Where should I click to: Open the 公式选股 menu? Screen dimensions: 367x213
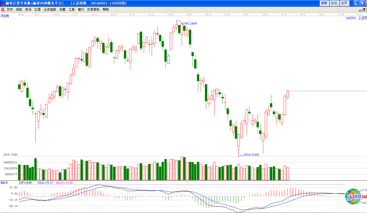click(50, 9)
